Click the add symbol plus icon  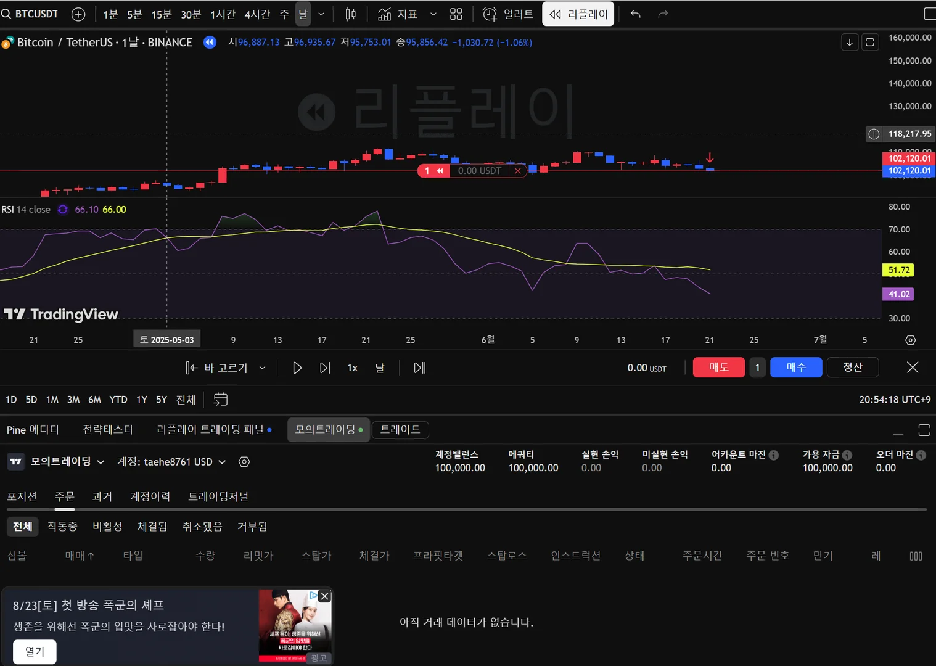tap(78, 14)
